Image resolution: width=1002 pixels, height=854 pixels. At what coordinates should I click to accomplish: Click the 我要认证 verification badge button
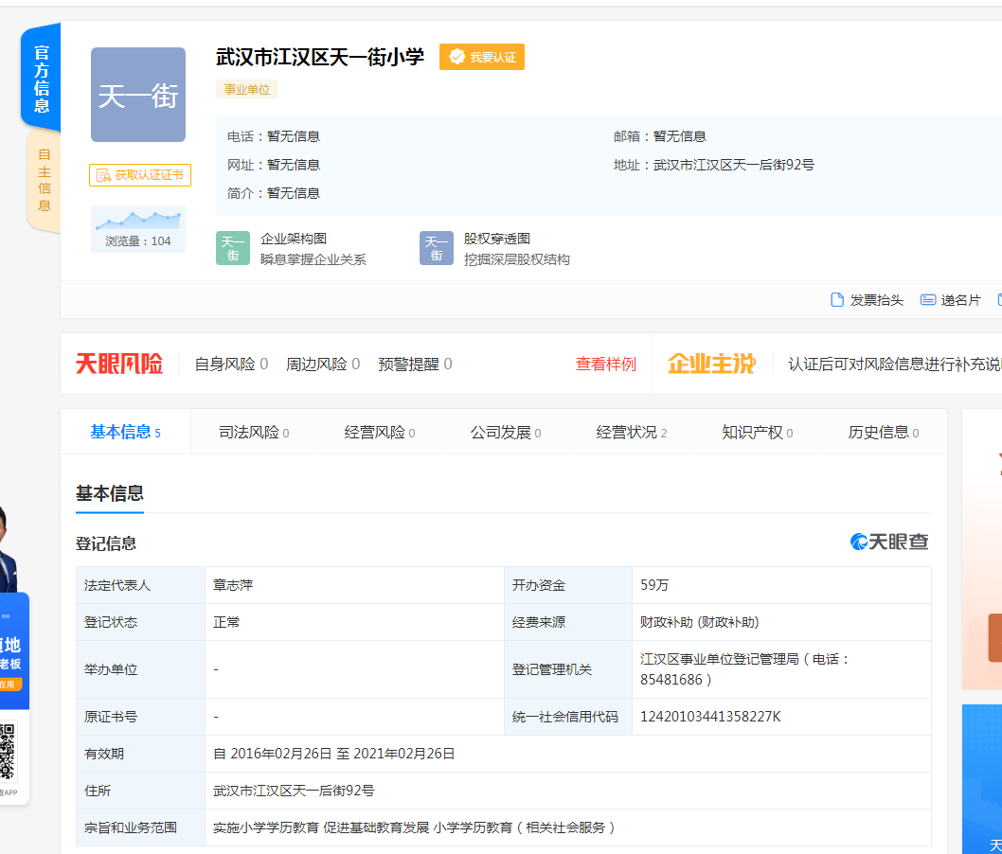coord(481,57)
